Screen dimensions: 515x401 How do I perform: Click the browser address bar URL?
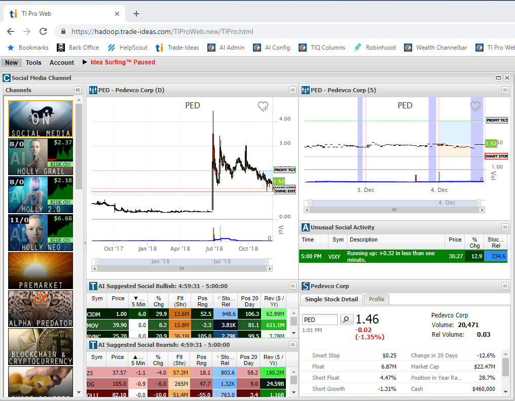[x=162, y=31]
